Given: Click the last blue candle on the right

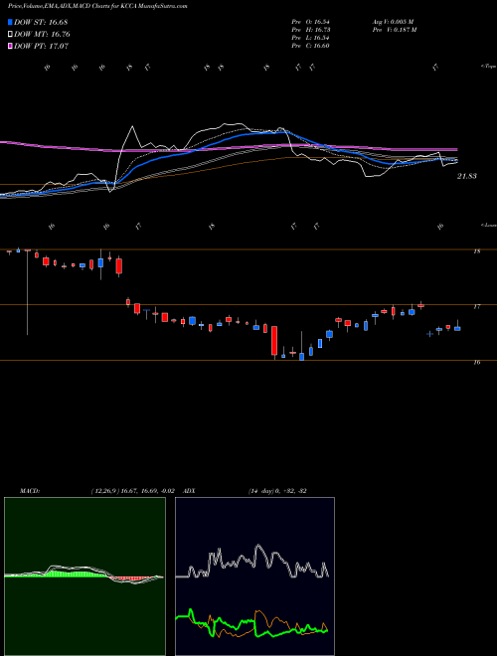Looking at the screenshot, I should coord(457,327).
